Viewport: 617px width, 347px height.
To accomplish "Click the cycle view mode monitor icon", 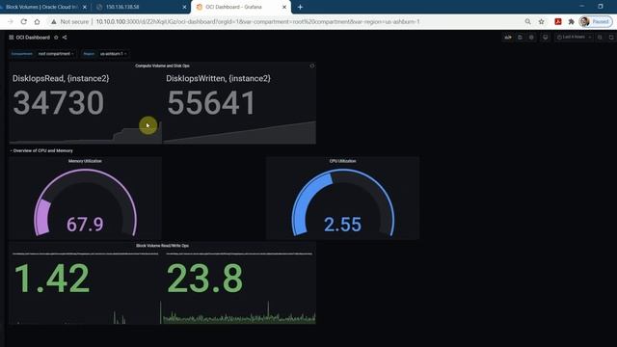I will pyautogui.click(x=545, y=38).
